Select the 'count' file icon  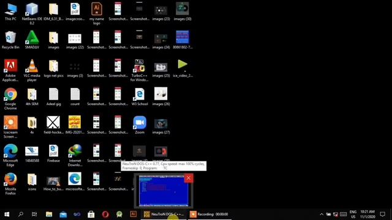[75, 97]
